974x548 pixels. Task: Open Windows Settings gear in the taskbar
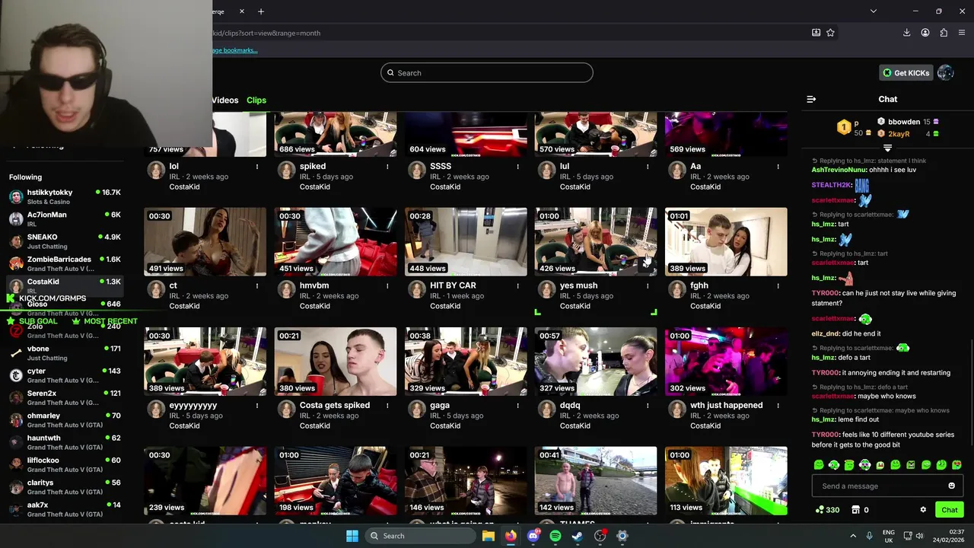[x=622, y=536]
